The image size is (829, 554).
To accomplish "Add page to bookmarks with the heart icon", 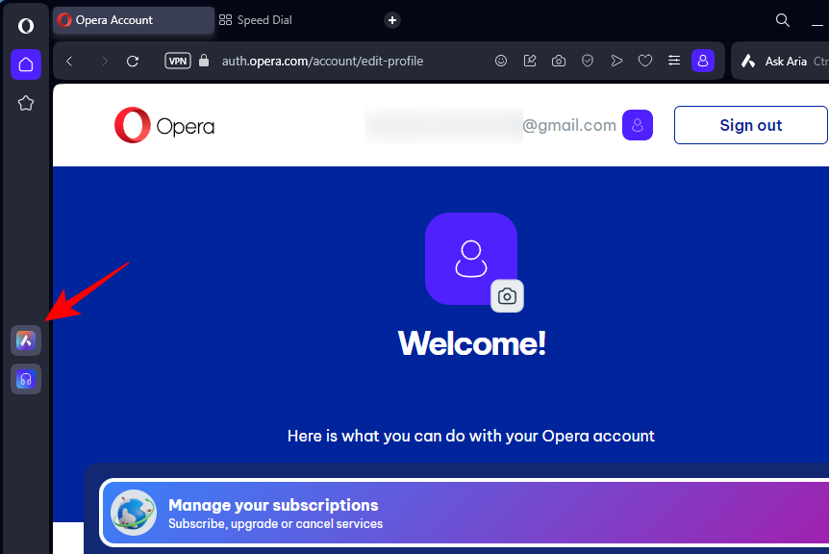I will pos(645,61).
